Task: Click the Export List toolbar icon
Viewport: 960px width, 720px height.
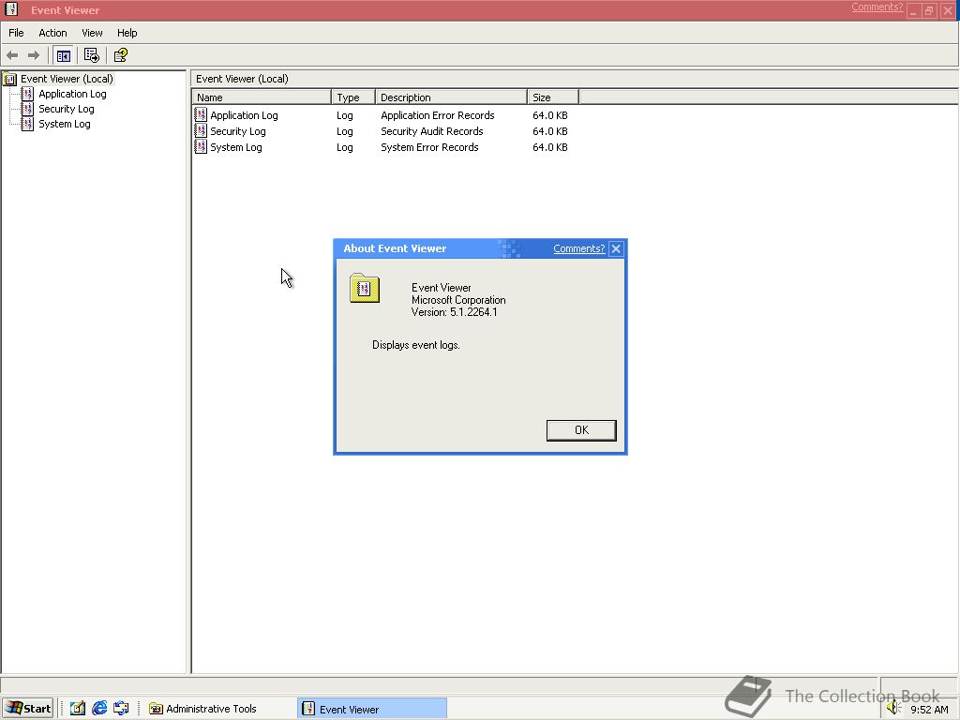Action: point(91,55)
